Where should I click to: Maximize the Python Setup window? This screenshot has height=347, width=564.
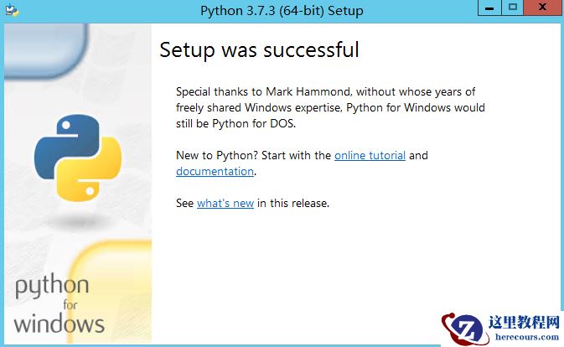click(512, 8)
